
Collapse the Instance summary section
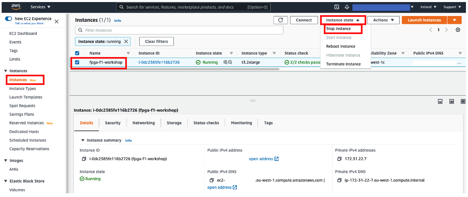pyautogui.click(x=83, y=140)
